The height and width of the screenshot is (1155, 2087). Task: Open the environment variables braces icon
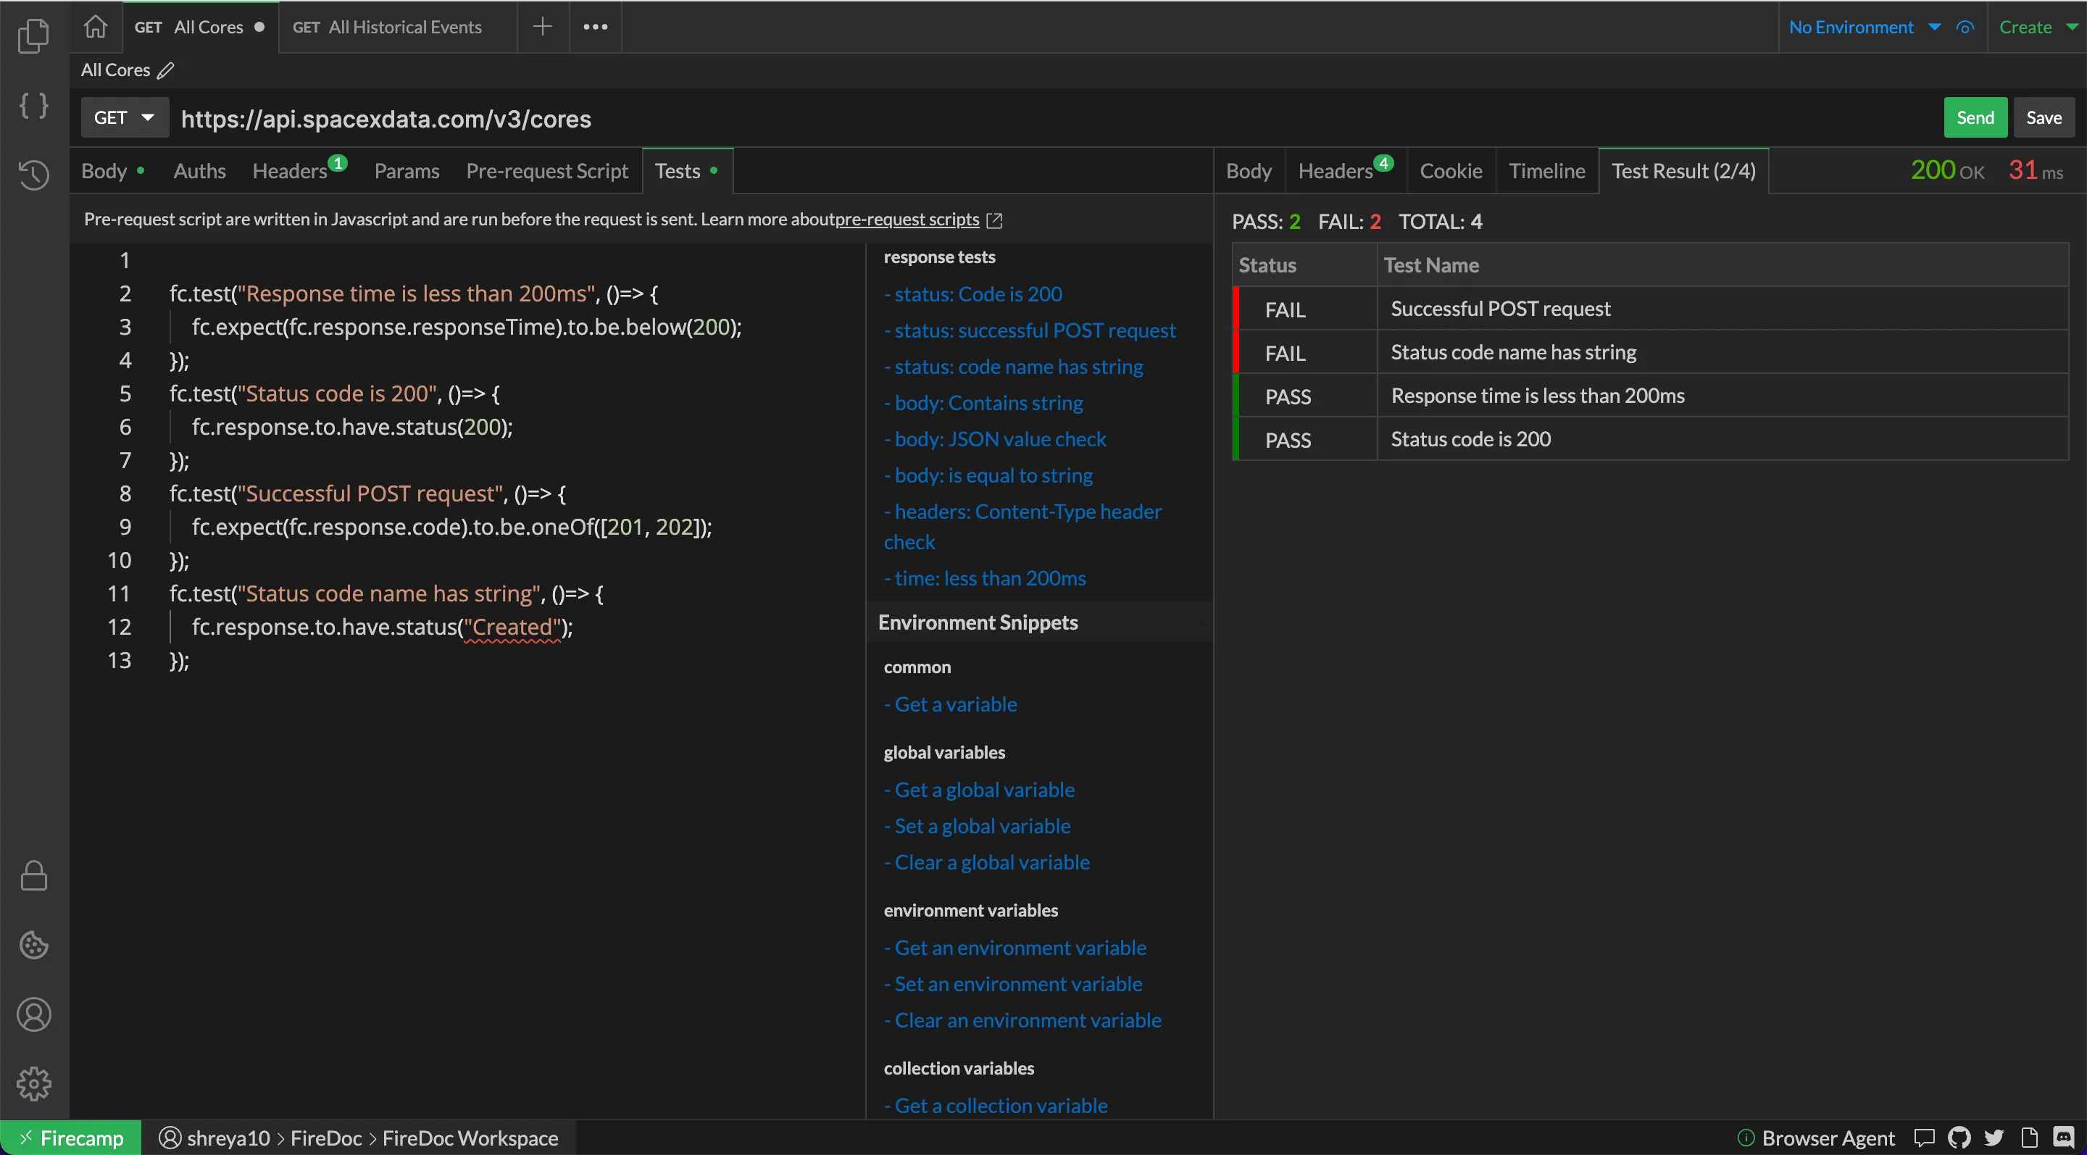click(x=34, y=105)
